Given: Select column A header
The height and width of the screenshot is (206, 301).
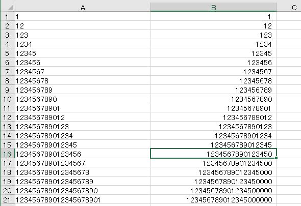Looking at the screenshot, I should [x=83, y=7].
